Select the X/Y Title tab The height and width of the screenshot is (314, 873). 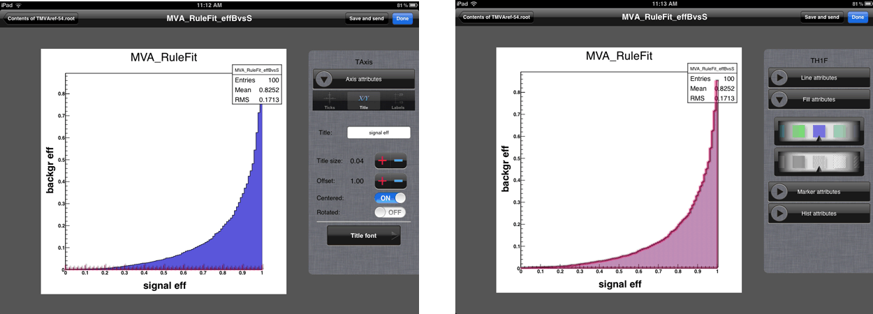[x=363, y=101]
